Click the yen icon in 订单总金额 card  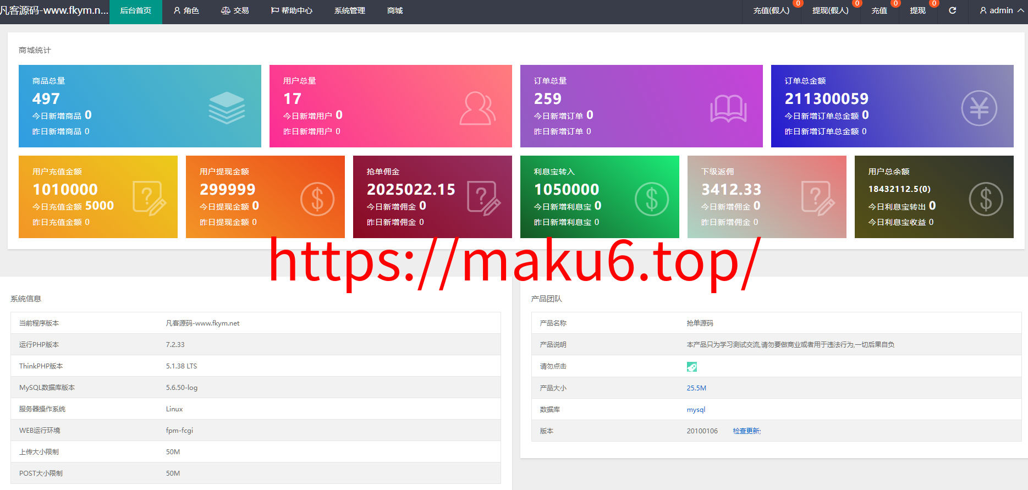click(979, 108)
